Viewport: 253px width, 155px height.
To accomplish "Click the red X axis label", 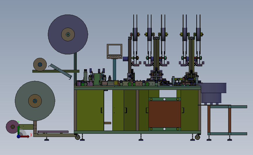I will pyautogui.click(x=31, y=135).
